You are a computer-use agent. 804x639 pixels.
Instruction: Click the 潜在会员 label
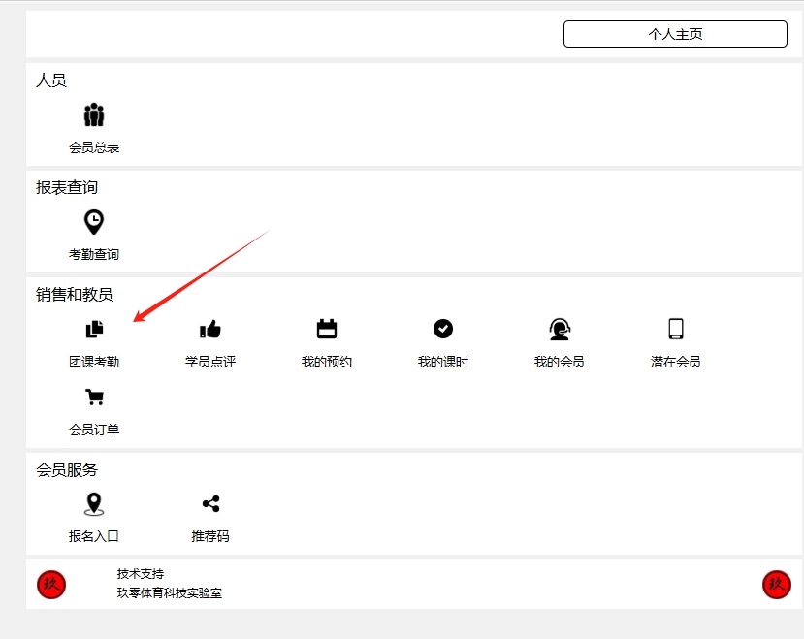[x=676, y=362]
